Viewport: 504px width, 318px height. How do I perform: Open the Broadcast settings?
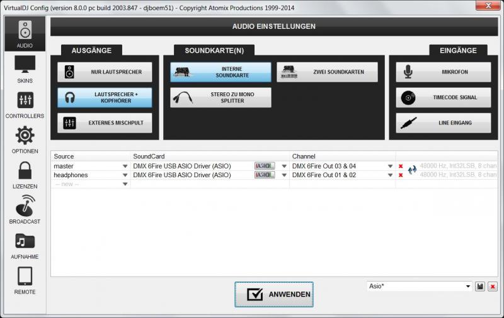25,210
